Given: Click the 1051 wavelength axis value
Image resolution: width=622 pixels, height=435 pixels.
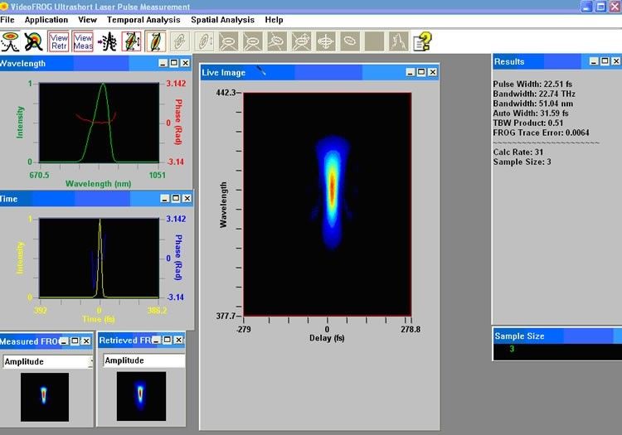Looking at the screenshot, I should pyautogui.click(x=157, y=175).
